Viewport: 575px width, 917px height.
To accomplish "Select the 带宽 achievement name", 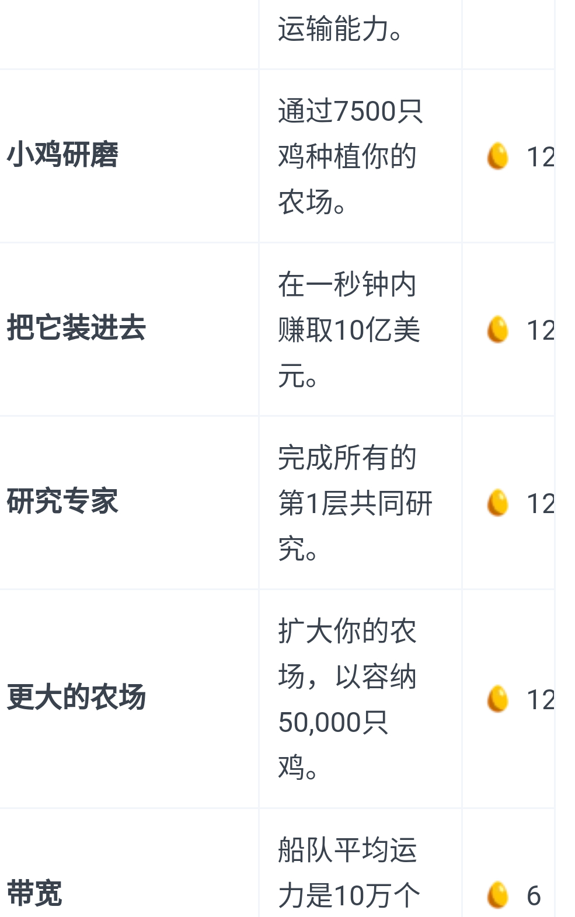I will pos(34,893).
